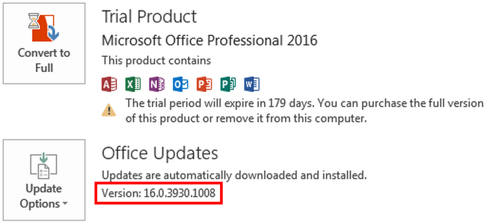The width and height of the screenshot is (490, 224).
Task: Click the Access application icon
Action: coord(109,84)
